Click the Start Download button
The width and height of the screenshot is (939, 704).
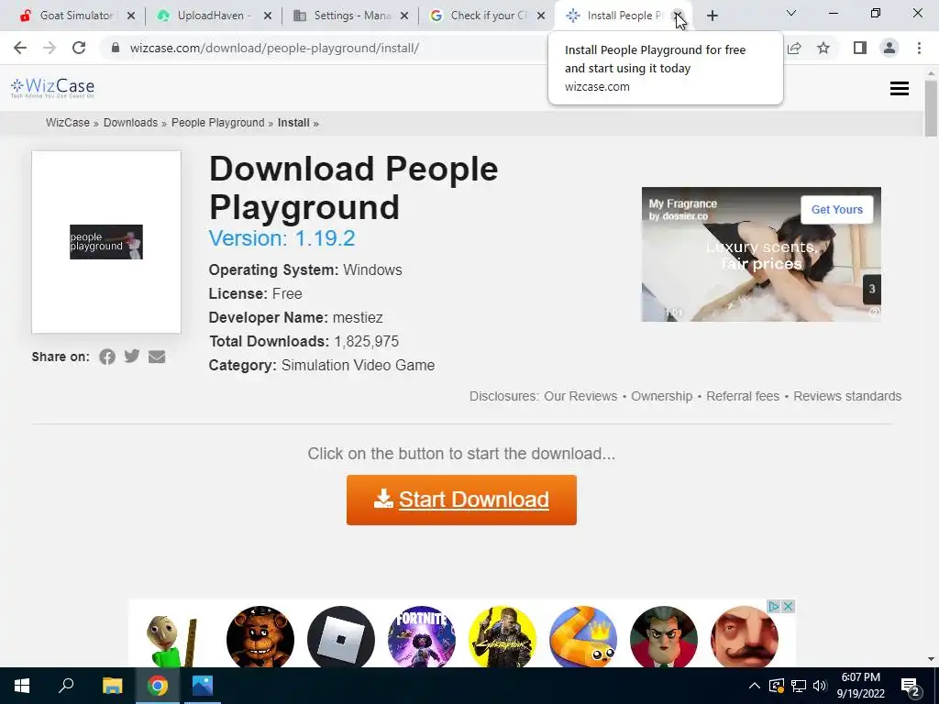tap(461, 500)
